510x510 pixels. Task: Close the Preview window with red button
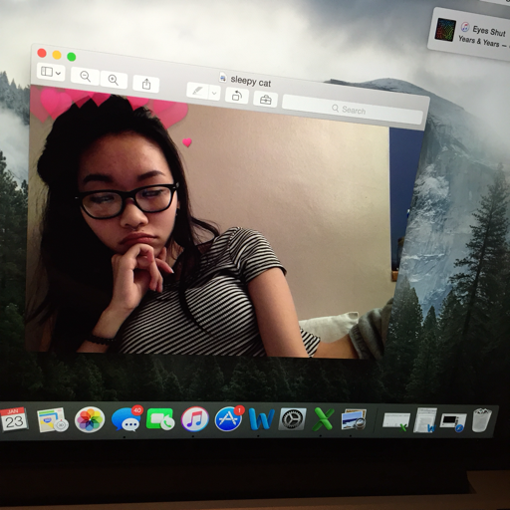tap(42, 53)
